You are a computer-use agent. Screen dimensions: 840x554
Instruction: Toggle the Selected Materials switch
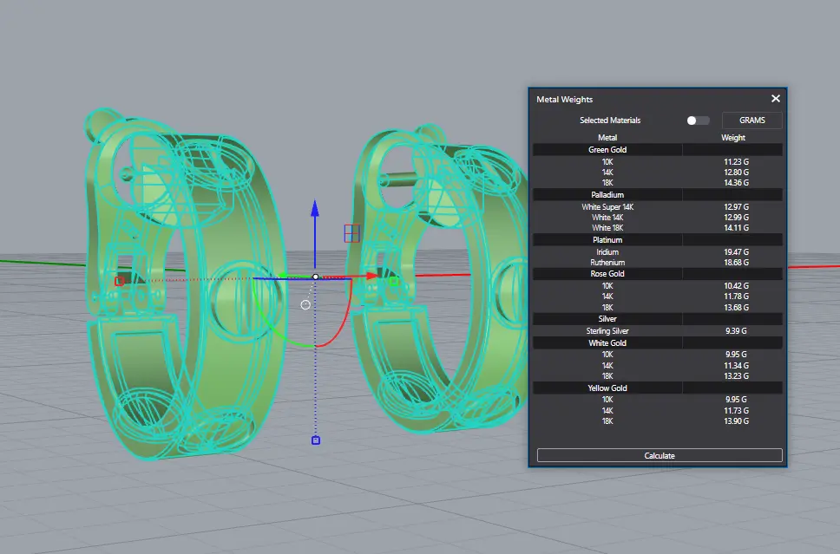click(698, 121)
